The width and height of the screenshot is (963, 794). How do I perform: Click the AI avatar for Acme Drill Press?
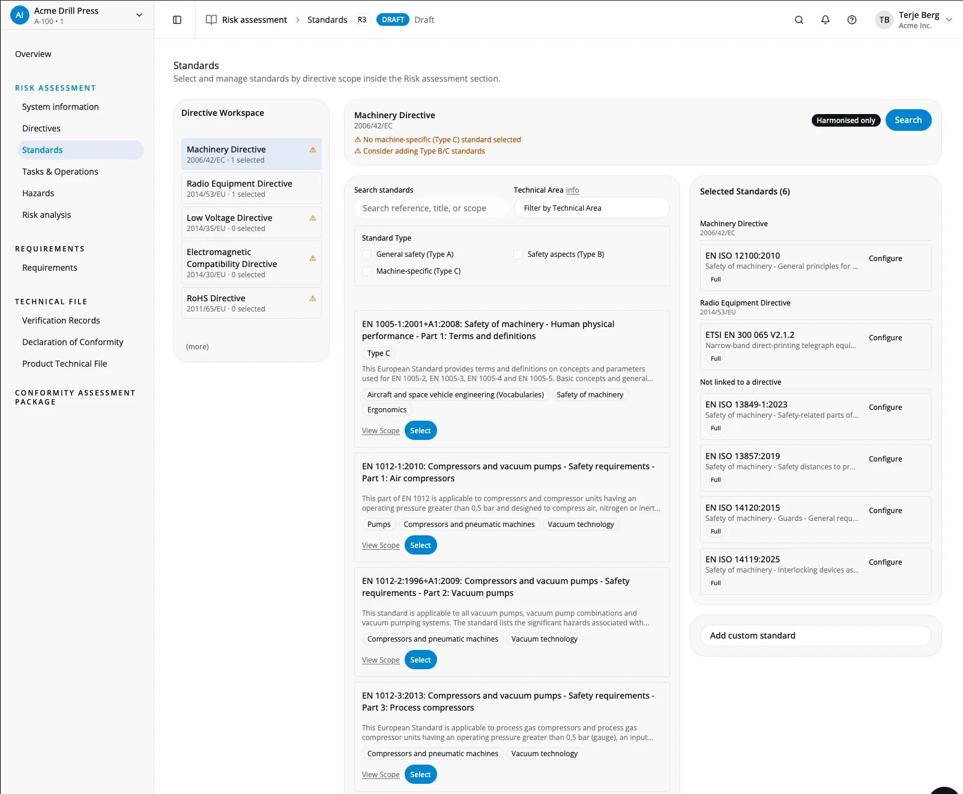pos(20,16)
